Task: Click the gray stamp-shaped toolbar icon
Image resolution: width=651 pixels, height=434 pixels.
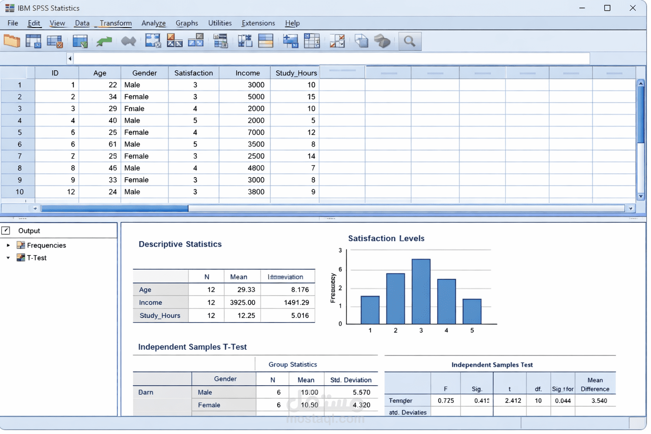Action: pos(382,41)
